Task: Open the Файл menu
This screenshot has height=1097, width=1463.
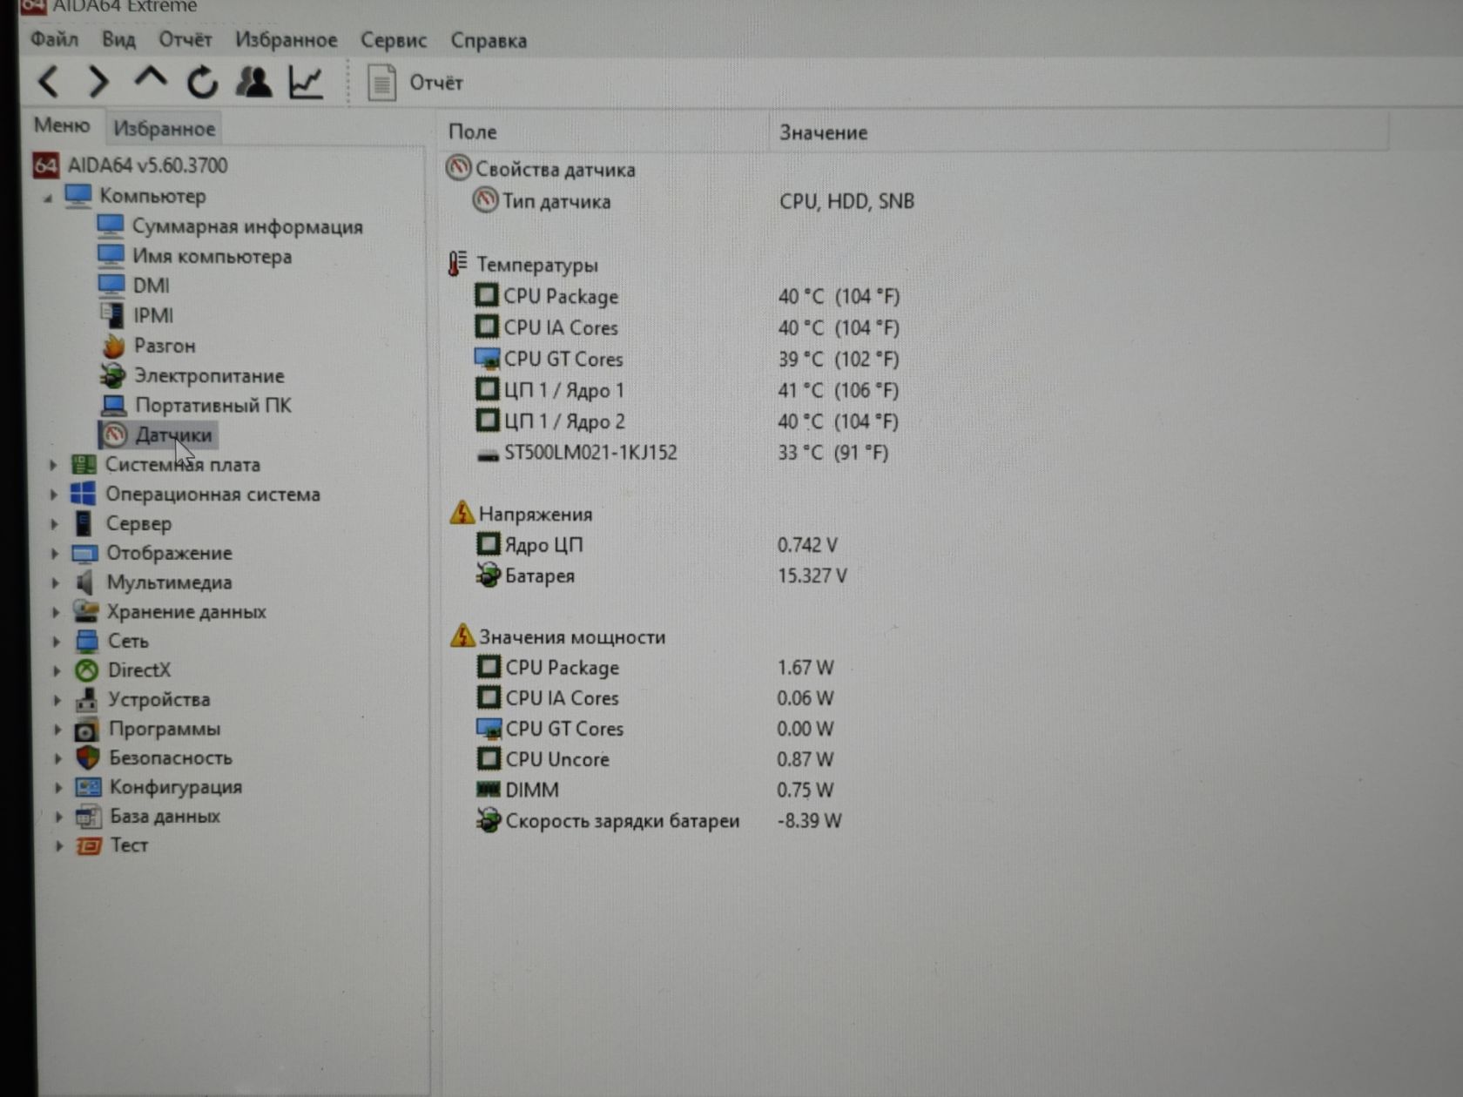Action: pyautogui.click(x=54, y=39)
